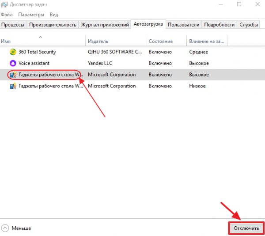
Task: Select the QIHU 360 SOFTWARE publisher cell
Action: pyautogui.click(x=115, y=52)
